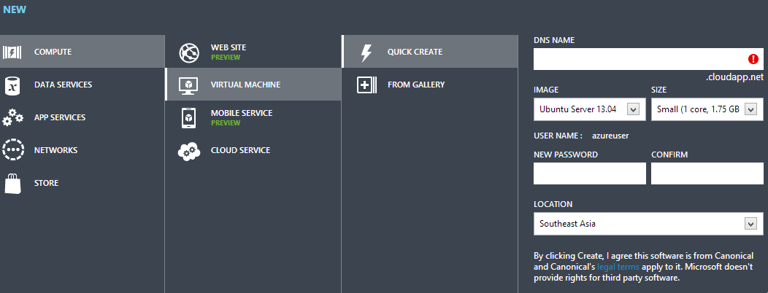Click the Networks dotted circle icon

12,150
